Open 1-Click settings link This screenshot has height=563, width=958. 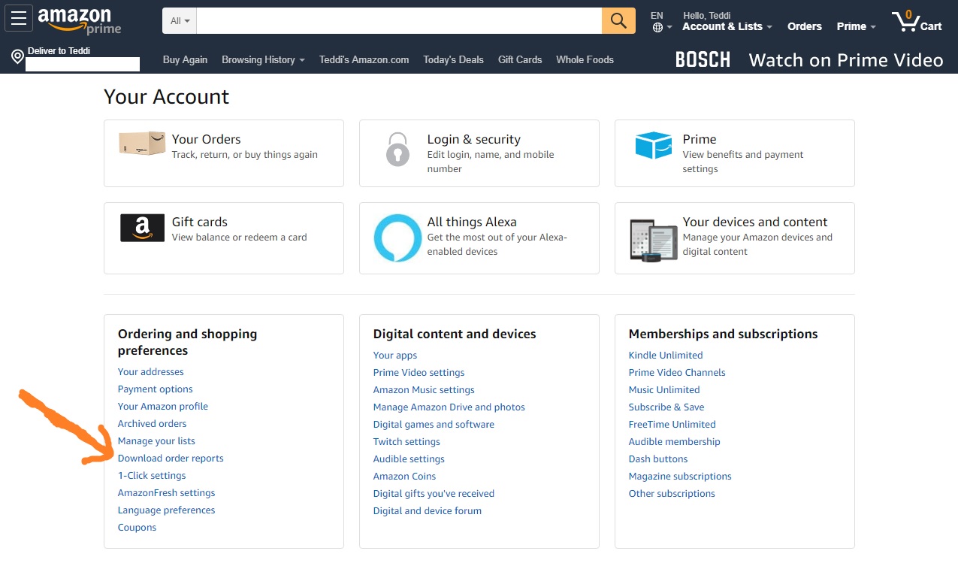(x=152, y=475)
